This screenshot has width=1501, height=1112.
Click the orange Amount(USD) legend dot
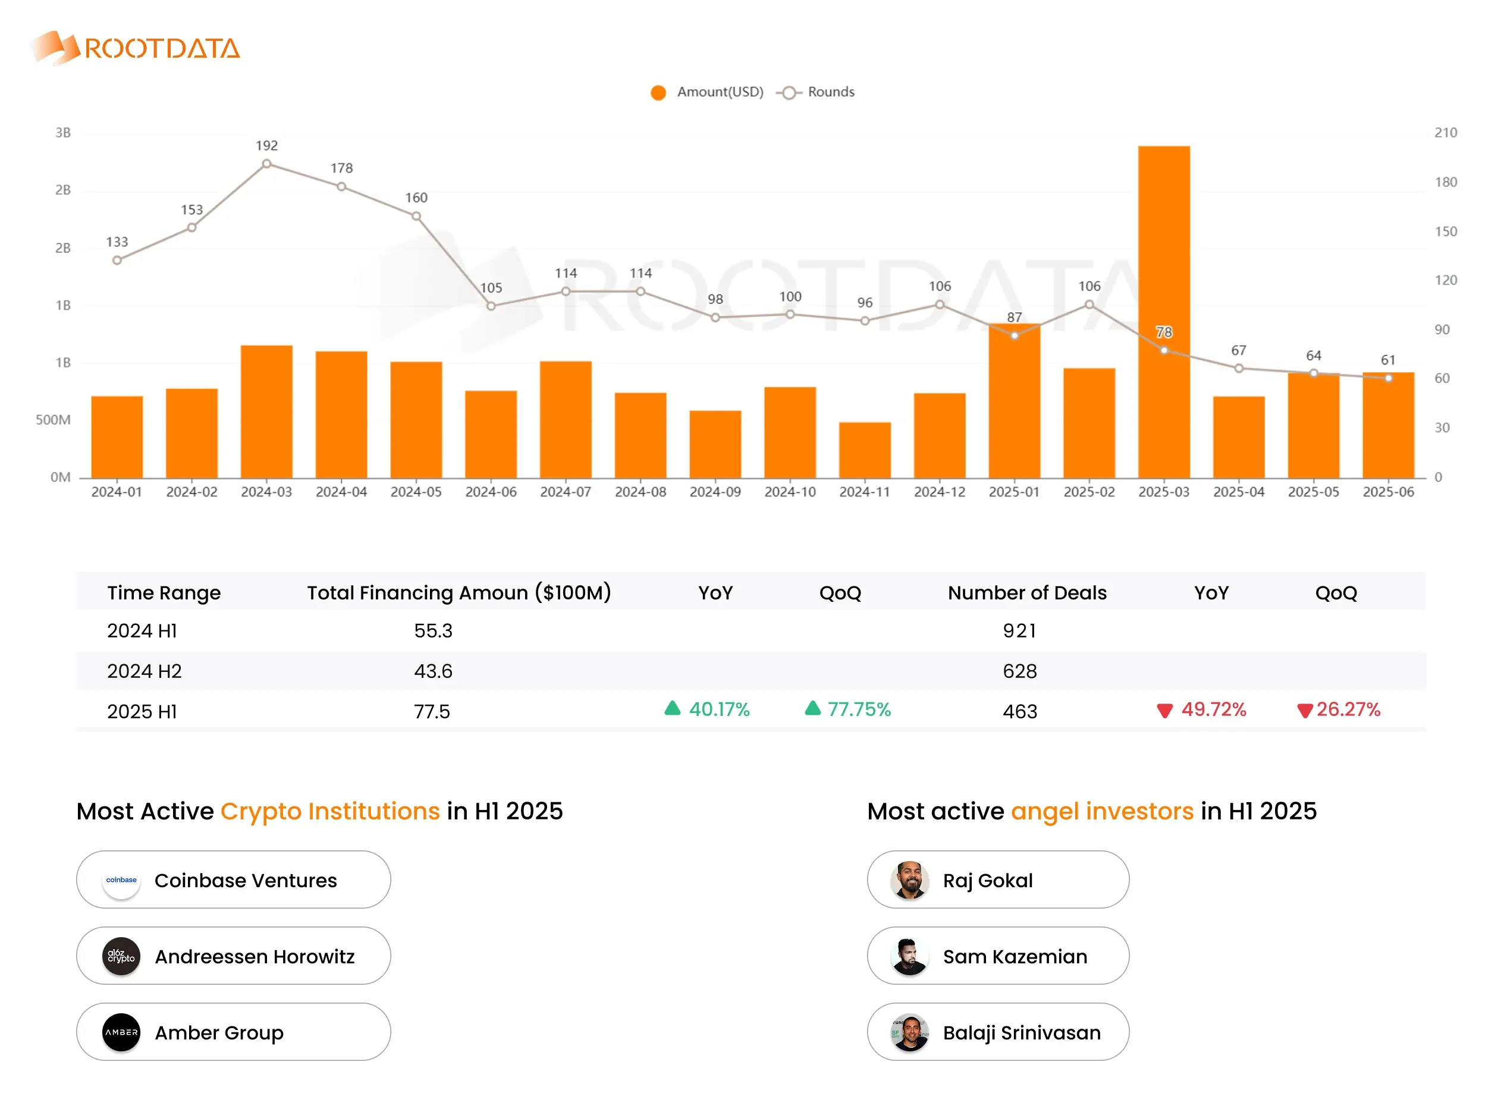[658, 92]
